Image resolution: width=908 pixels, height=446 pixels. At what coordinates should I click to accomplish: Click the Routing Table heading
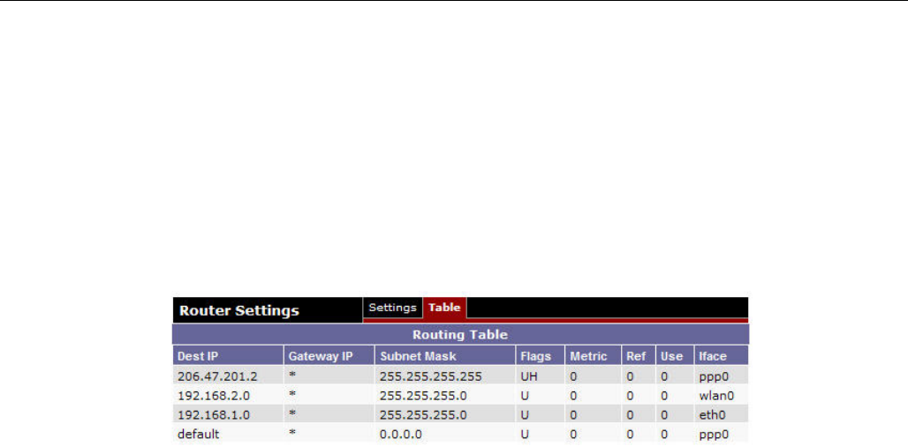click(x=460, y=335)
